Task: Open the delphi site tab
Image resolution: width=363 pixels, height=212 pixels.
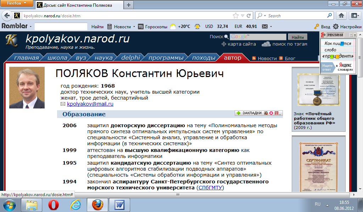Action: pyautogui.click(x=130, y=58)
